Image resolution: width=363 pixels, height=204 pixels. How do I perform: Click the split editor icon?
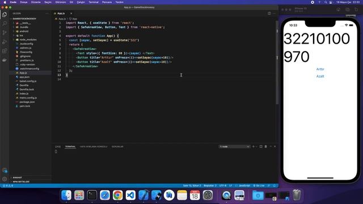tap(269, 14)
